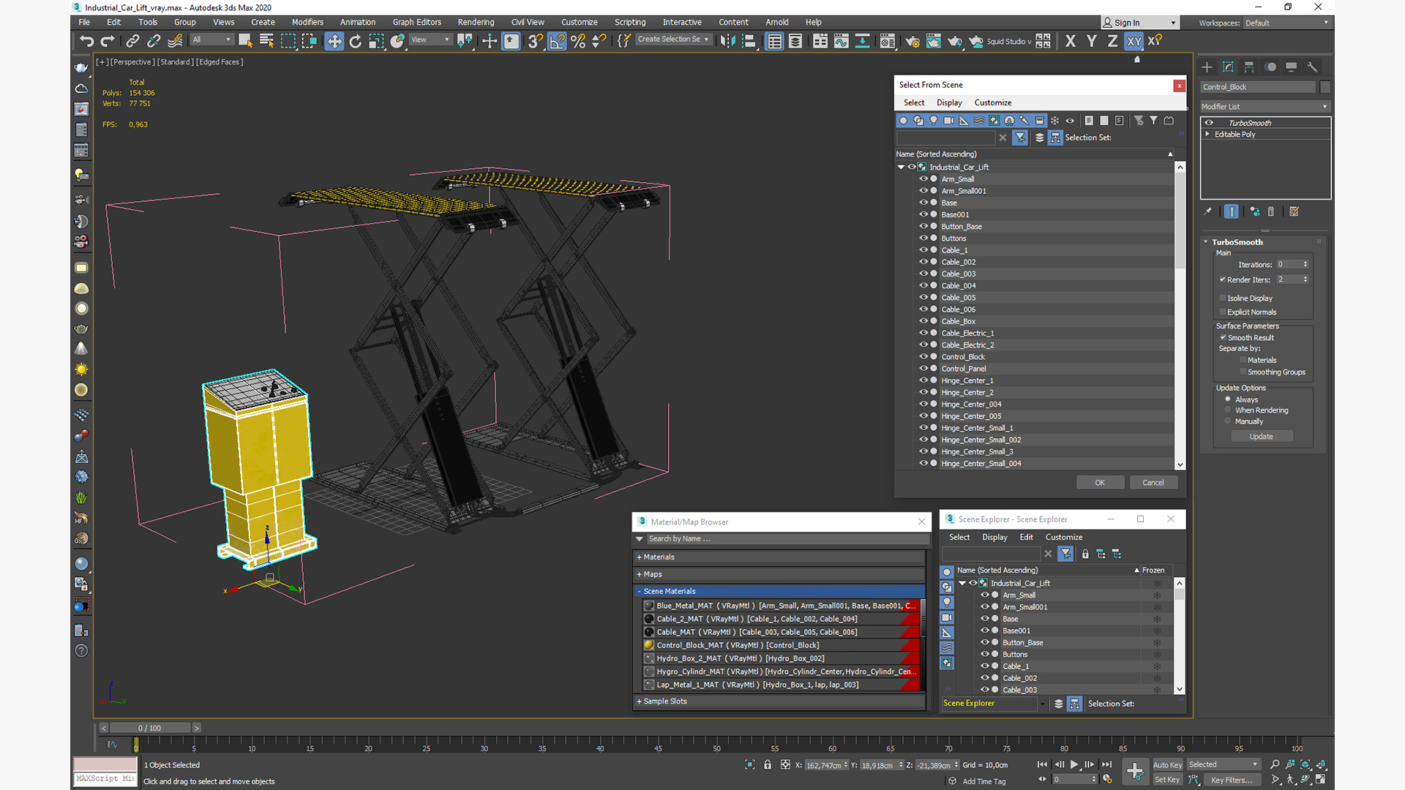Viewport: 1405px width, 790px height.
Task: Toggle the Angle Snap button
Action: point(557,41)
